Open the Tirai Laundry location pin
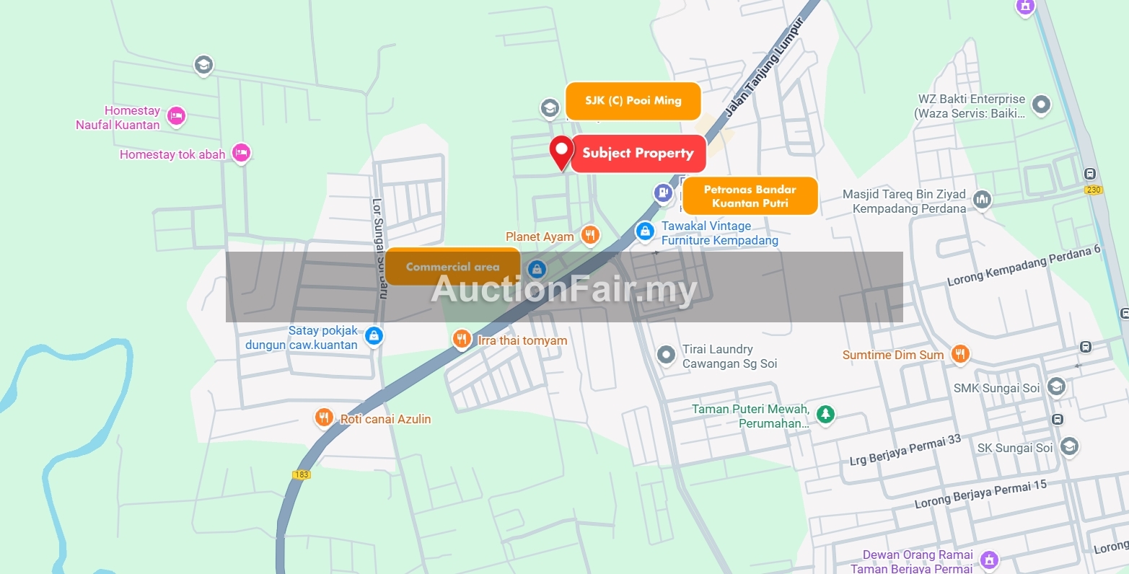 click(666, 355)
